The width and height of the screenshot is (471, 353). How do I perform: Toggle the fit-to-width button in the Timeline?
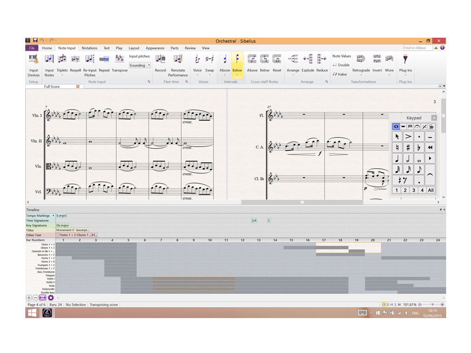click(43, 298)
